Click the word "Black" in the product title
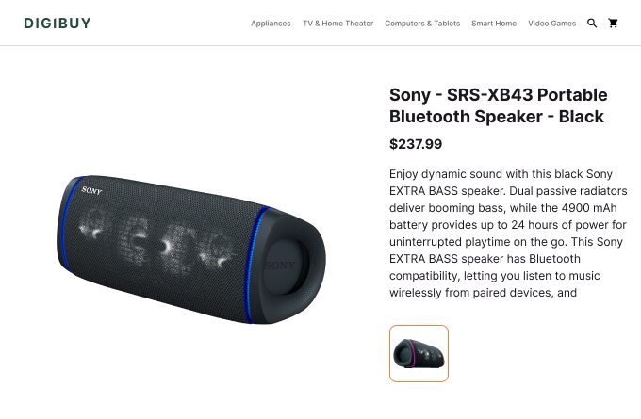641x419 pixels. pos(582,117)
